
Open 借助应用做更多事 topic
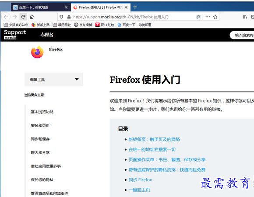pos(46,166)
